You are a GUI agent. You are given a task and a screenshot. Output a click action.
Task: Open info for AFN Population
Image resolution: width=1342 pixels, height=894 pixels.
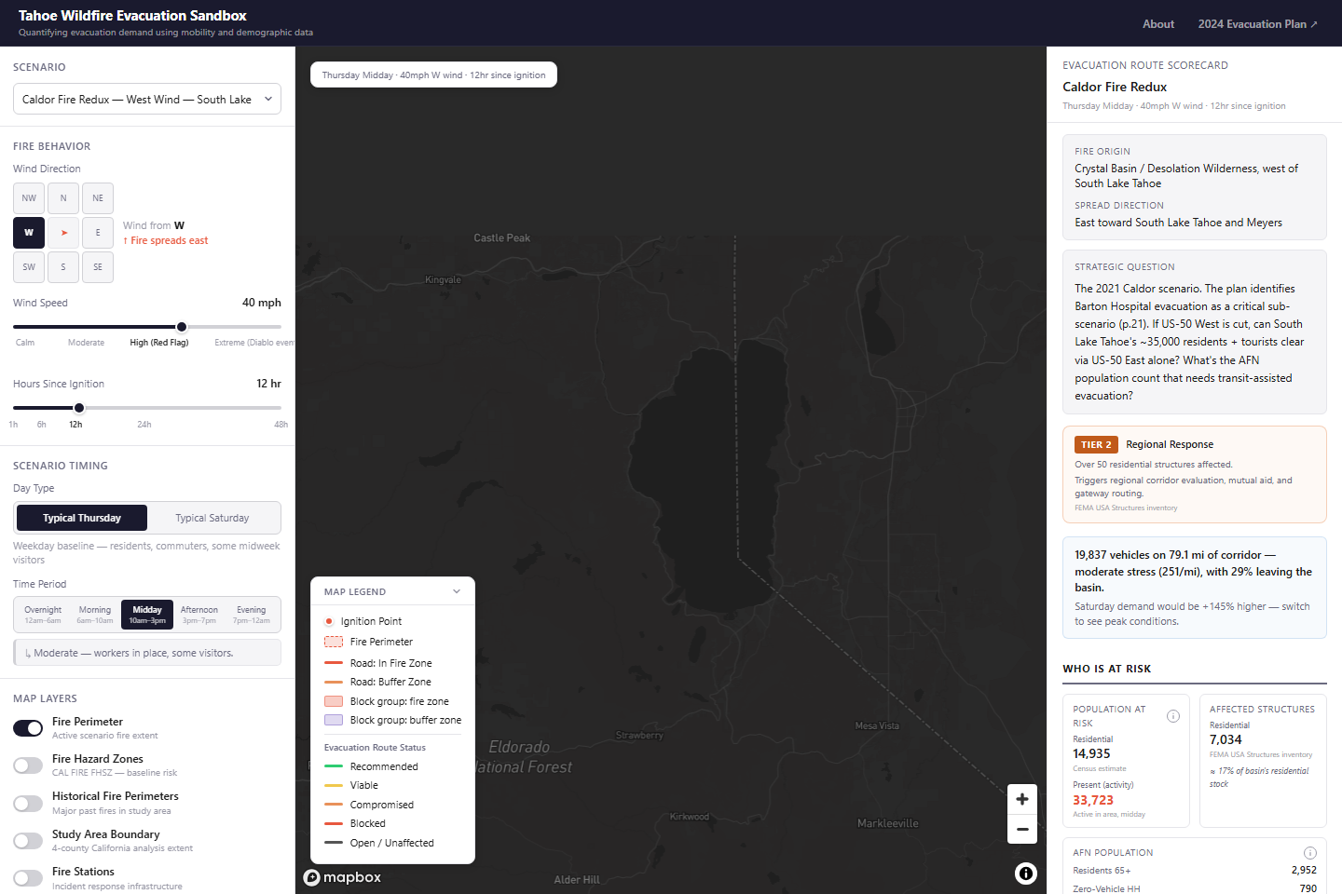1310,853
